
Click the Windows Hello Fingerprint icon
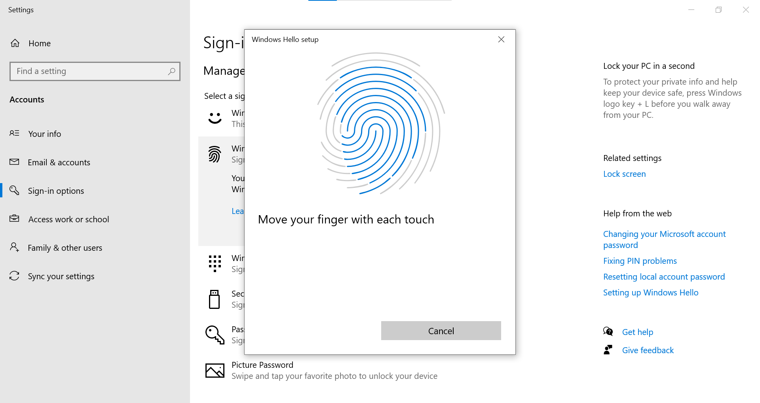click(x=215, y=154)
